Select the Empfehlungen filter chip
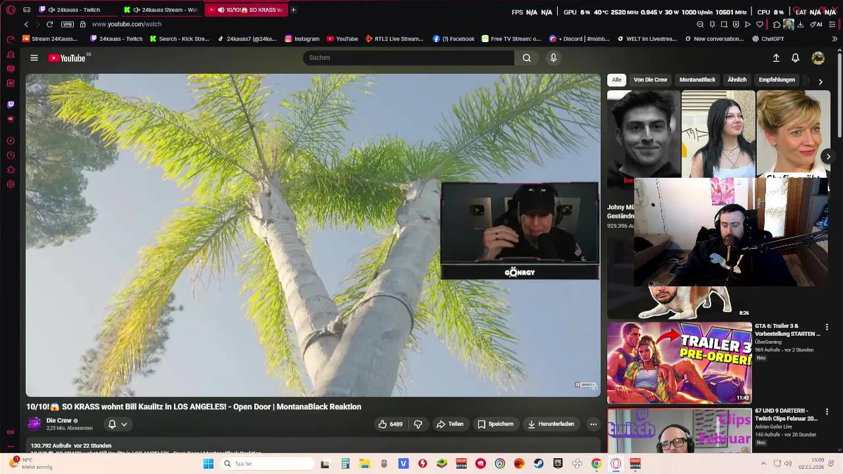 [x=777, y=80]
